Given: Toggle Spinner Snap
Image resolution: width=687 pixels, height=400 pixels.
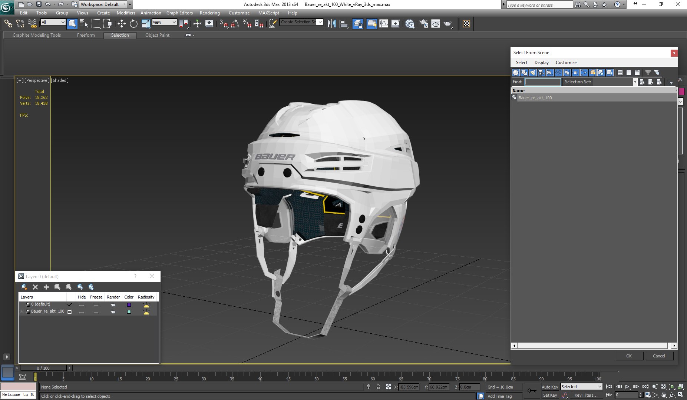Looking at the screenshot, I should pos(259,24).
